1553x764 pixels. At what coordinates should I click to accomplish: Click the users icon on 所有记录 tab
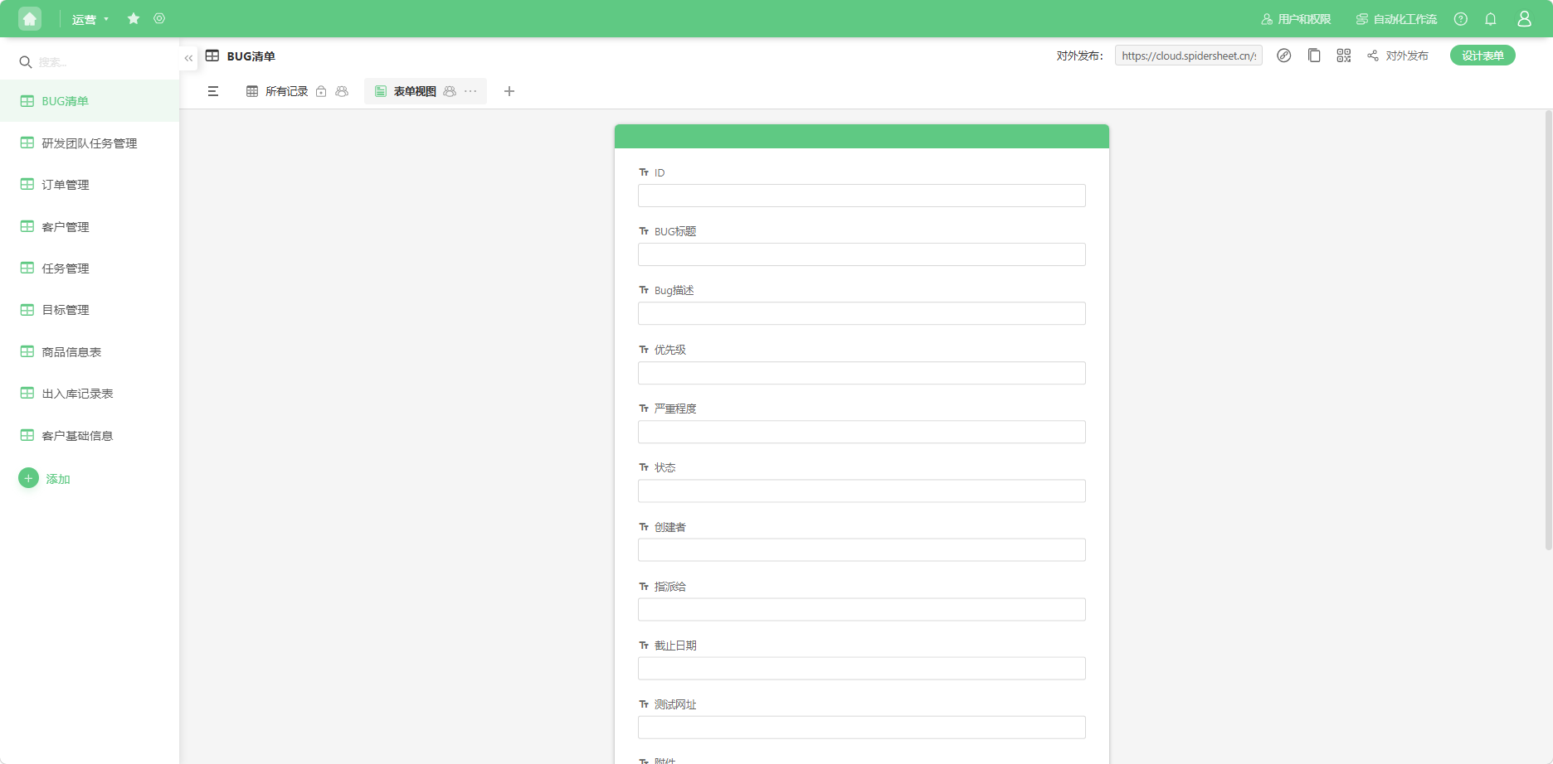coord(342,91)
